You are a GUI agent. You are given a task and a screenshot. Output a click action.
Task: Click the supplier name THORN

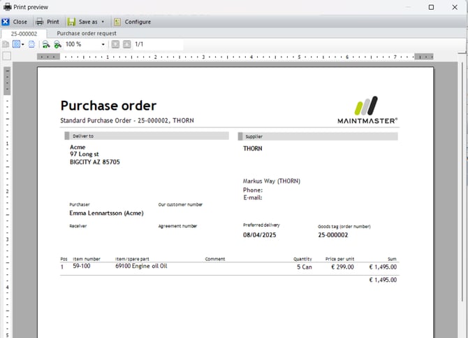click(x=252, y=148)
